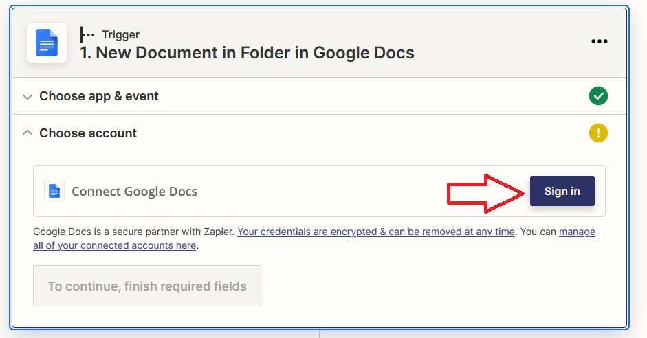Open the credentials are encrypted link
Image resolution: width=647 pixels, height=338 pixels.
pos(376,232)
